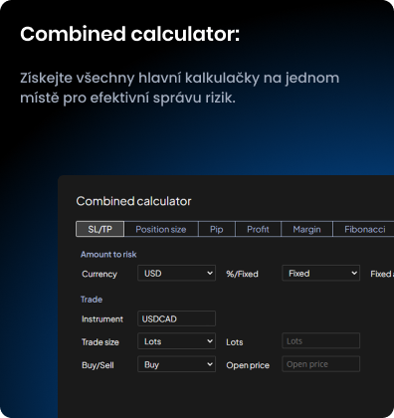Expand the Trade size Lots dropdown
The height and width of the screenshot is (418, 394).
tap(176, 341)
